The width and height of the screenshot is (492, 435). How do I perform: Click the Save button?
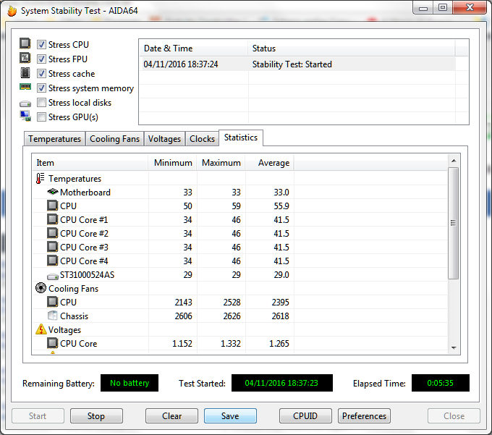(230, 416)
